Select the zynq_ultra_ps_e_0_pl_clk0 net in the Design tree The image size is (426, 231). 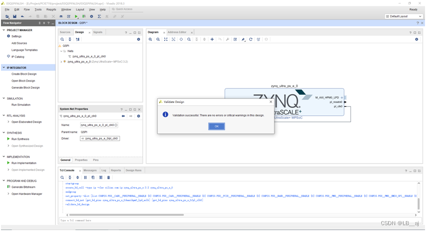(89, 56)
